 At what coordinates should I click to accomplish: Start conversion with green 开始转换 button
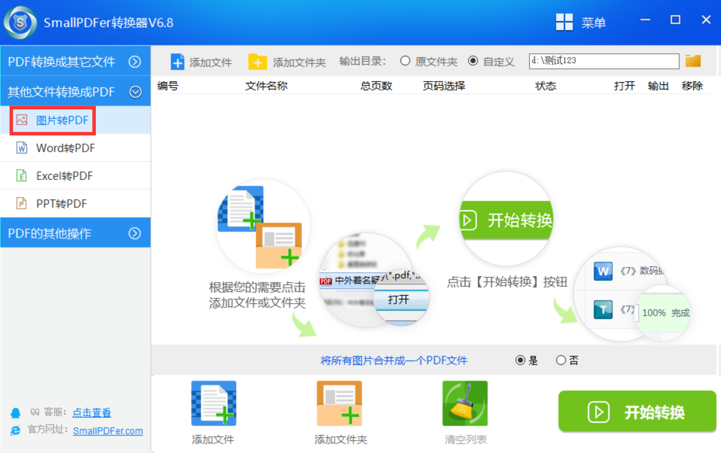point(637,412)
